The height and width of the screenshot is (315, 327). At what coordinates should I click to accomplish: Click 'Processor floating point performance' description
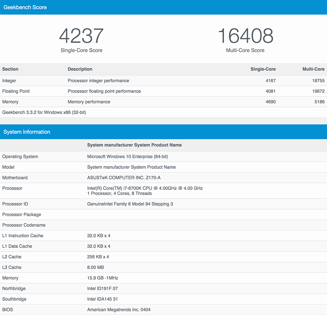[104, 91]
